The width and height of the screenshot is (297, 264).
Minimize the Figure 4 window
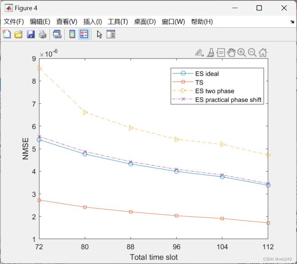pyautogui.click(x=235, y=8)
